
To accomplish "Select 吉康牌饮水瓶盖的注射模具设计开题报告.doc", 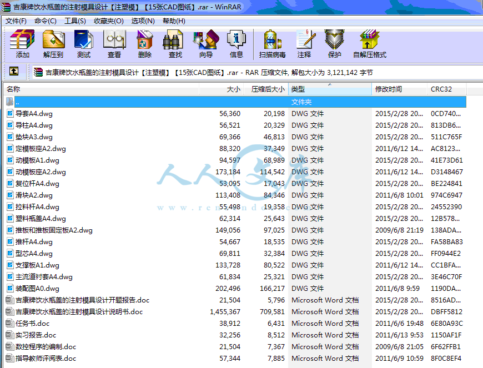I will 83,300.
